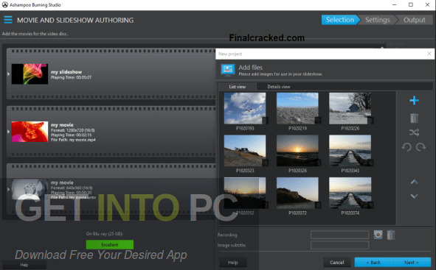Image resolution: width=436 pixels, height=270 pixels.
Task: Maximize the Ashampoo window
Action: pos(411,4)
